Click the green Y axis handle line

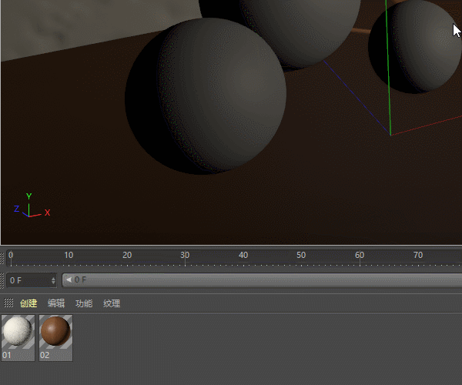pyautogui.click(x=388, y=68)
